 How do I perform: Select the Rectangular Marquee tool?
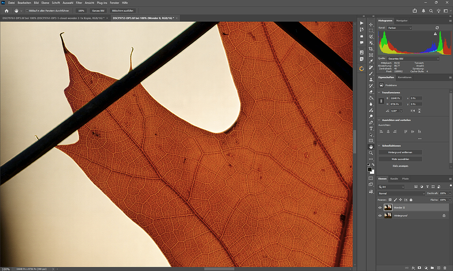point(371,30)
